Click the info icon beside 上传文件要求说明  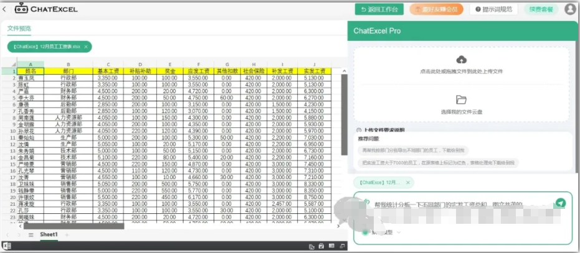click(x=358, y=130)
